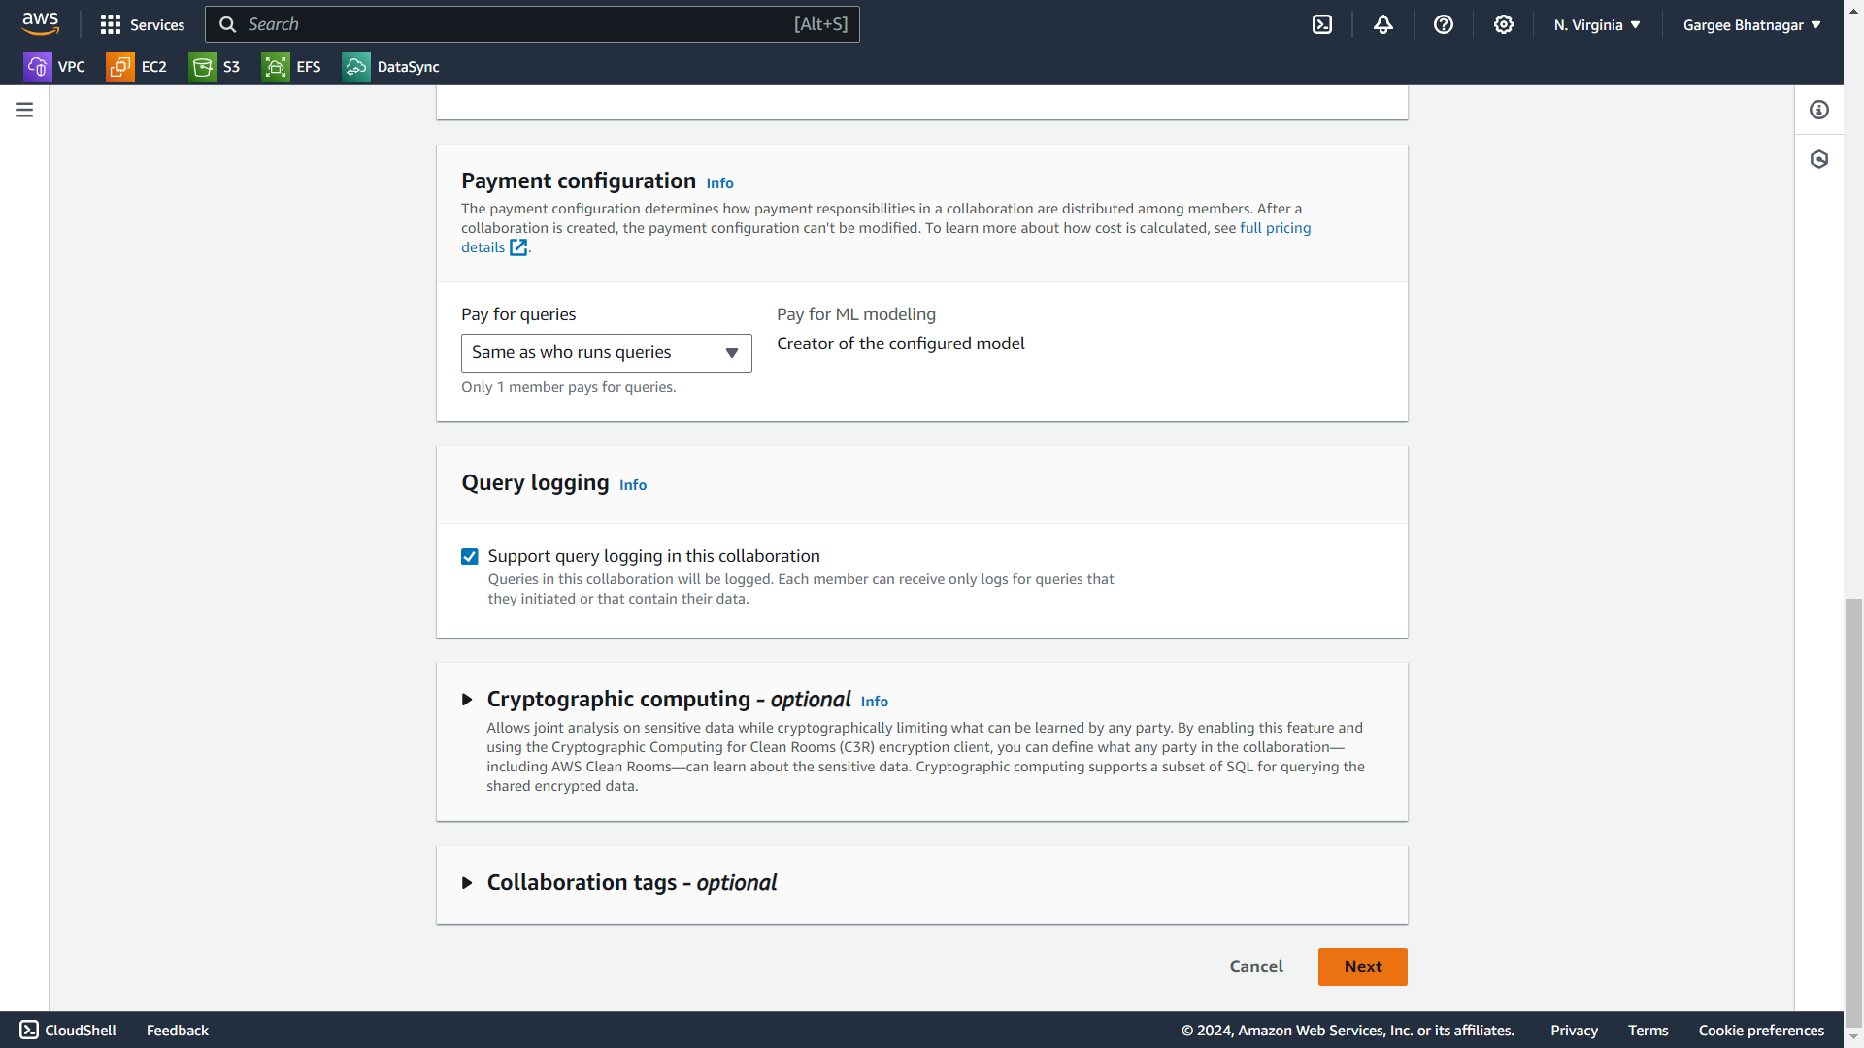Image resolution: width=1864 pixels, height=1048 pixels.
Task: Expand the Collaboration tags section
Action: 467,883
